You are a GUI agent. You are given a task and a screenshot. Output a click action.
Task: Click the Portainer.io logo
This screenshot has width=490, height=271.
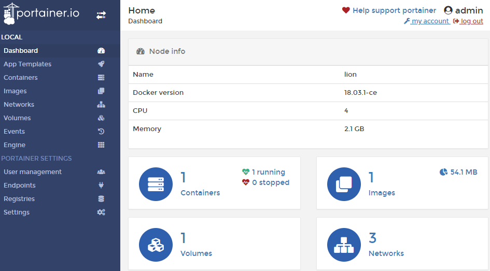pyautogui.click(x=42, y=14)
